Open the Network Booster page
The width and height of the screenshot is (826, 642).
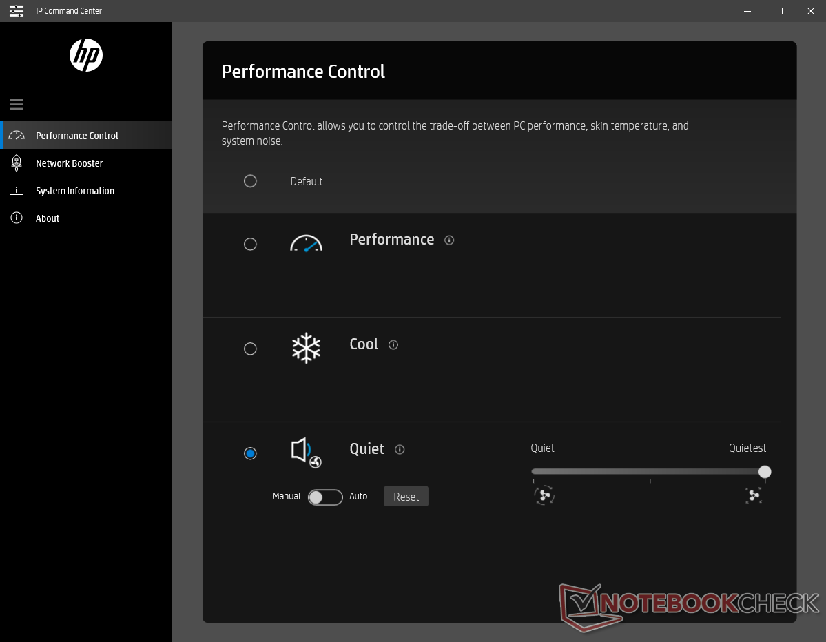[x=86, y=163]
